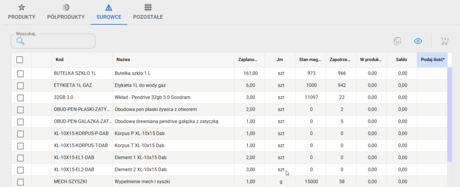Check the BUTELKA SZKŁO 1L row
The image size is (460, 187).
click(20, 73)
